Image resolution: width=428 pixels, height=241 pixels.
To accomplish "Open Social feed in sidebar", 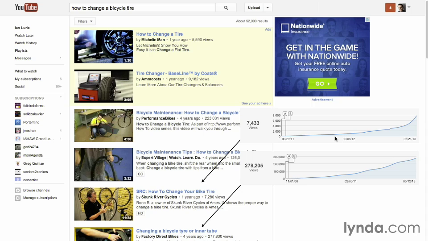I will point(20,86).
